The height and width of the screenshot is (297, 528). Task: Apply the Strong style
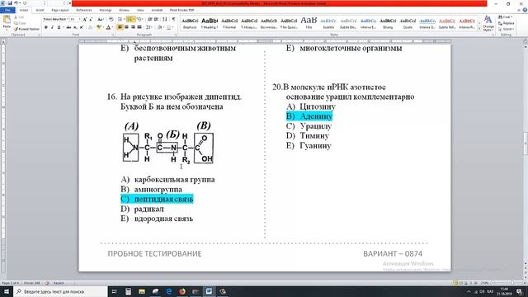coord(388,24)
